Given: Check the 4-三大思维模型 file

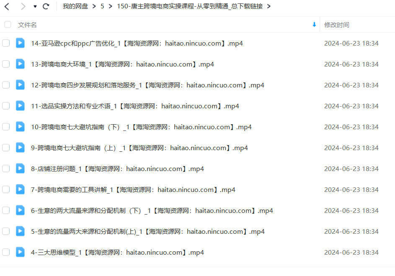Looking at the screenshot, I should pos(6,252).
